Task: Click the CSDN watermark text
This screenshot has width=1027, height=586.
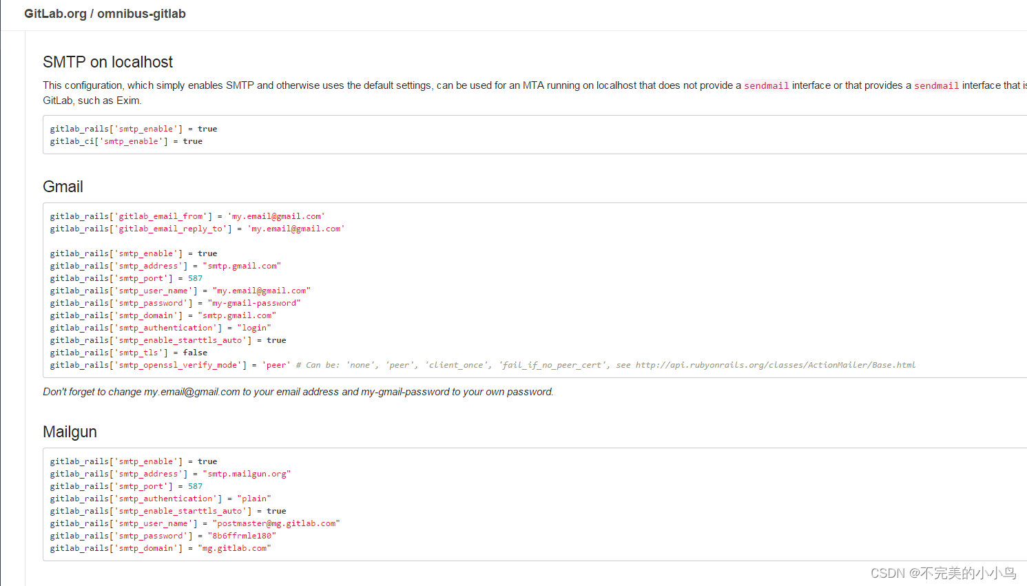Action: point(943,573)
